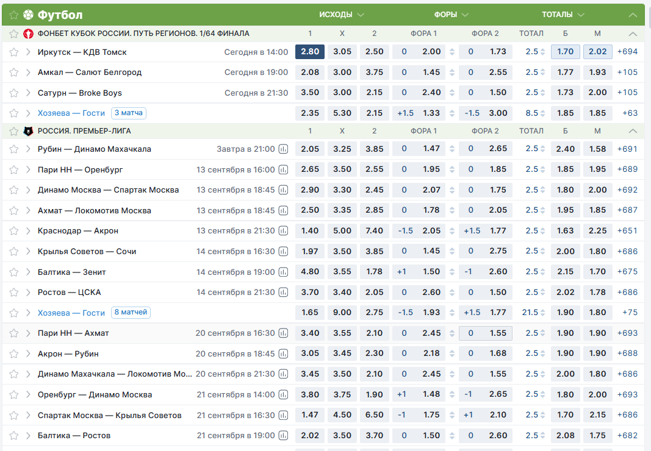Click the Фонбет Кубок России league logo

tap(28, 34)
